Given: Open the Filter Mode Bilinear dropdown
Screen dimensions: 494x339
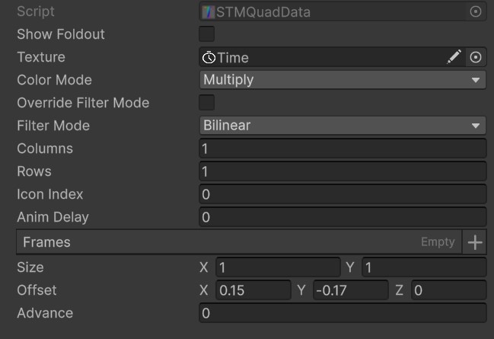Looking at the screenshot, I should point(342,126).
